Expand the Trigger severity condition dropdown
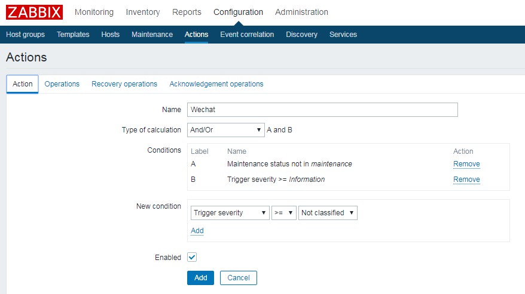This screenshot has height=294, width=525. pos(230,213)
